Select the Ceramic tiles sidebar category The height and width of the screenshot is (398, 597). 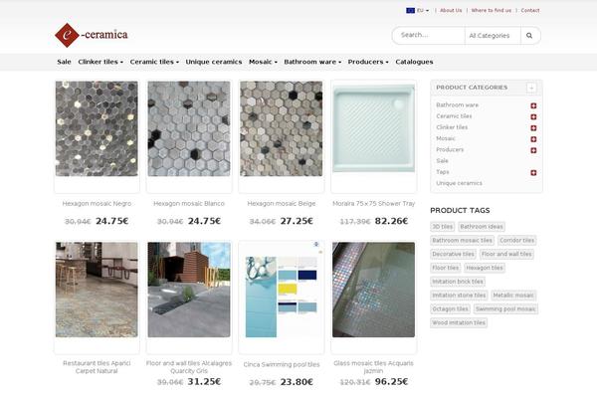click(454, 116)
